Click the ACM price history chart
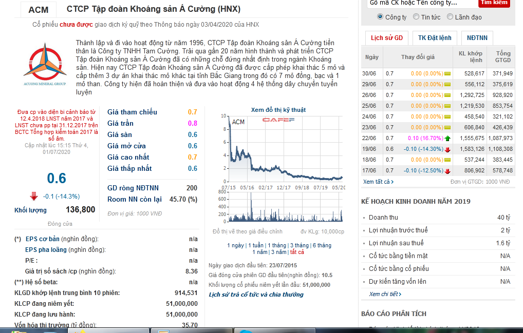 point(285,148)
